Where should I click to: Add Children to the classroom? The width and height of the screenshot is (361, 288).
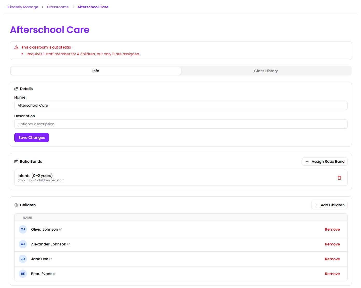pyautogui.click(x=329, y=205)
